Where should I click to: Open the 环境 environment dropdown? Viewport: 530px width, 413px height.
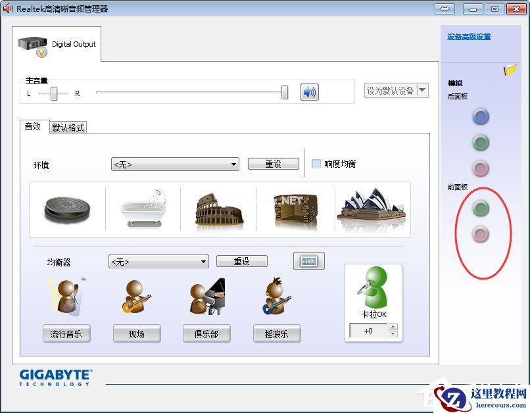tap(174, 163)
